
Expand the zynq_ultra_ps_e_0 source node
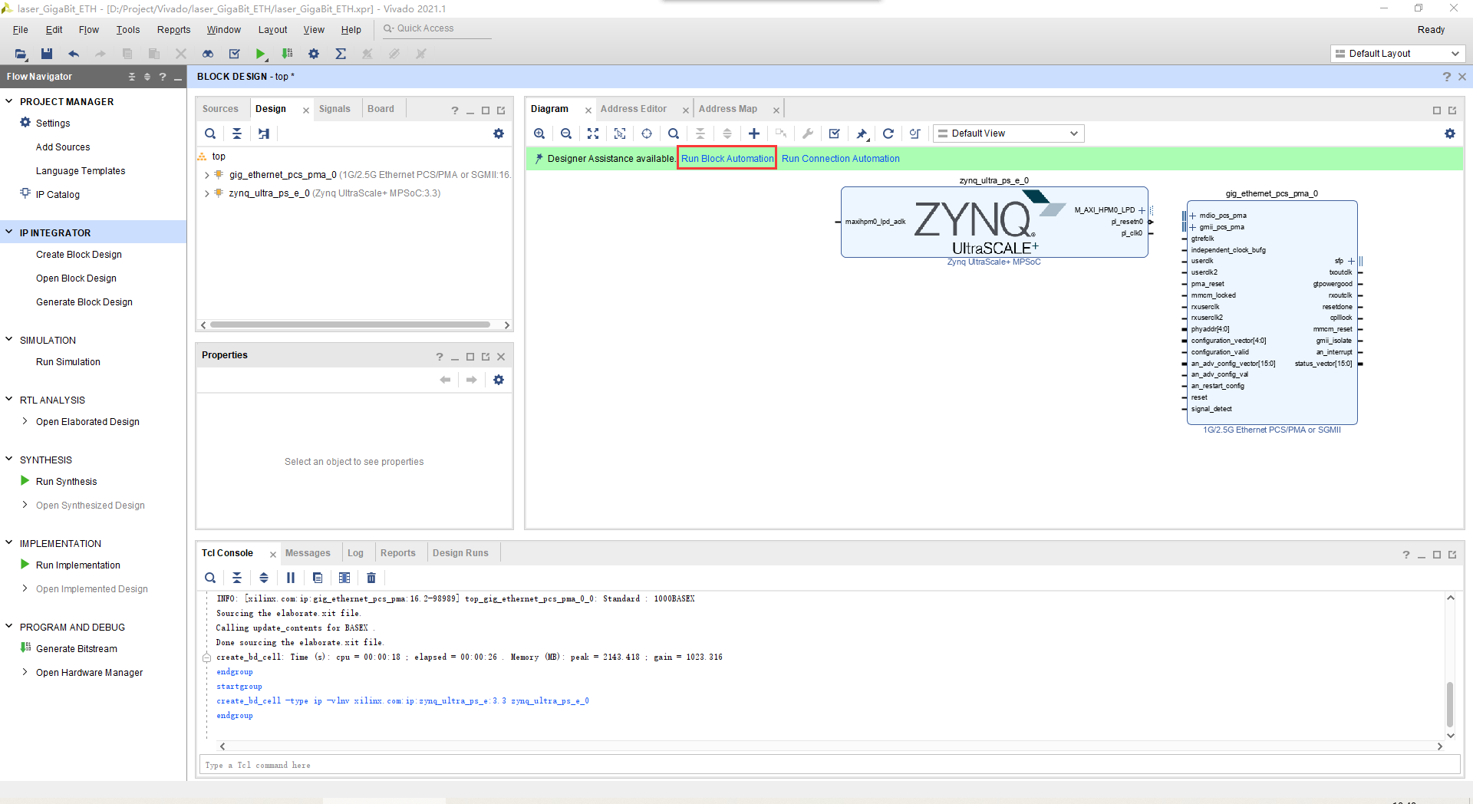206,193
